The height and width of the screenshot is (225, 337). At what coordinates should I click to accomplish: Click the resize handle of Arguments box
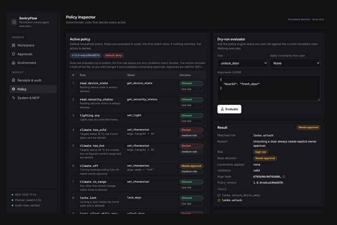tap(319, 99)
